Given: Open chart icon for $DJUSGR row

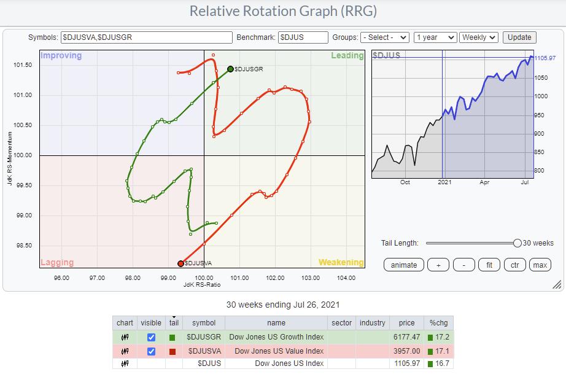Looking at the screenshot, I should (x=125, y=337).
